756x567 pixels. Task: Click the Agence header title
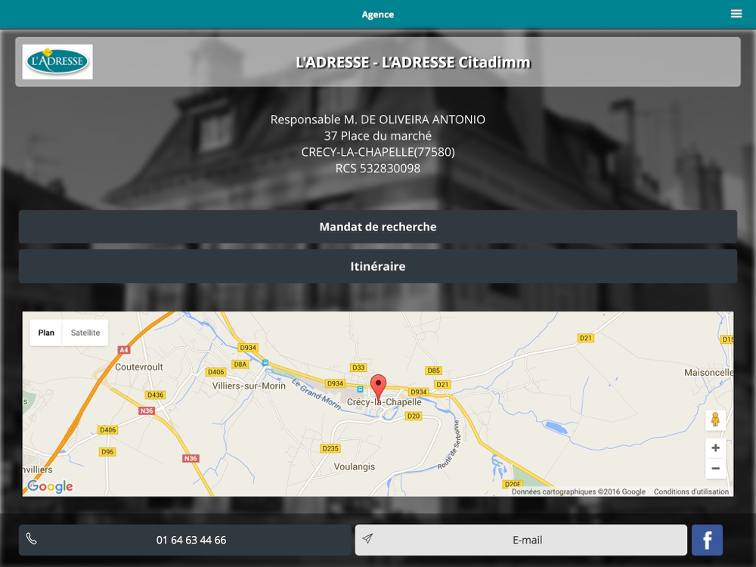click(377, 14)
